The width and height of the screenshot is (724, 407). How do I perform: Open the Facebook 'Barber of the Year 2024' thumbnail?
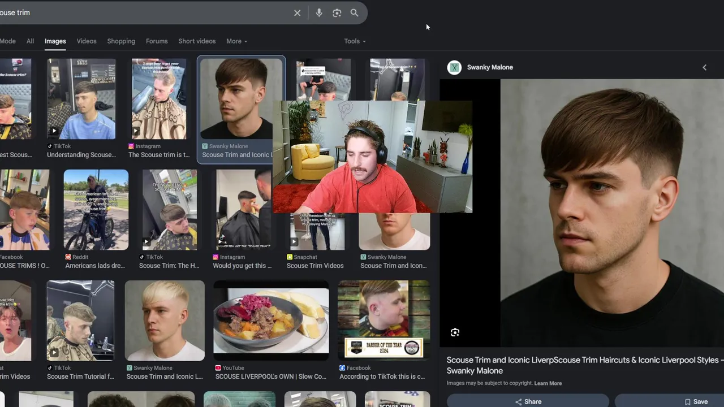click(383, 321)
